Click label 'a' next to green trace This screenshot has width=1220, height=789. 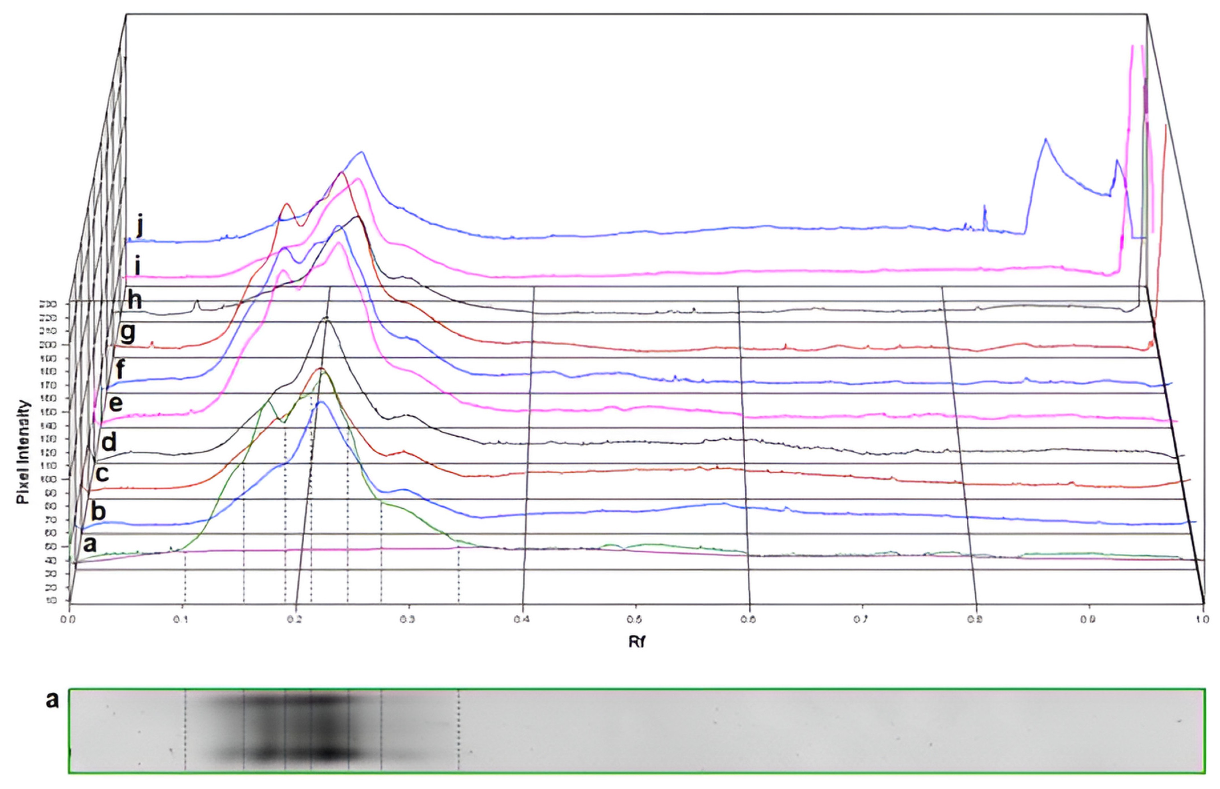(x=90, y=544)
